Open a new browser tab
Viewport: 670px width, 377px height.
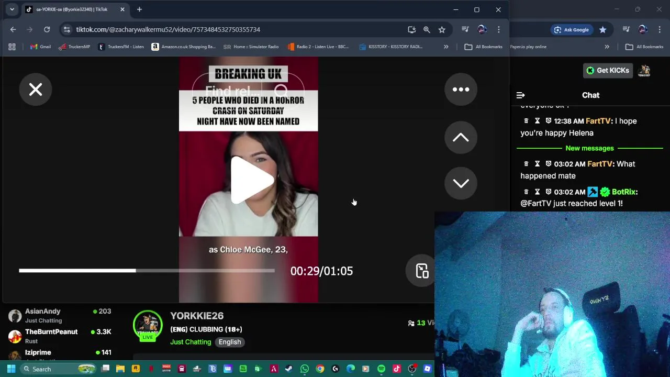tap(139, 9)
